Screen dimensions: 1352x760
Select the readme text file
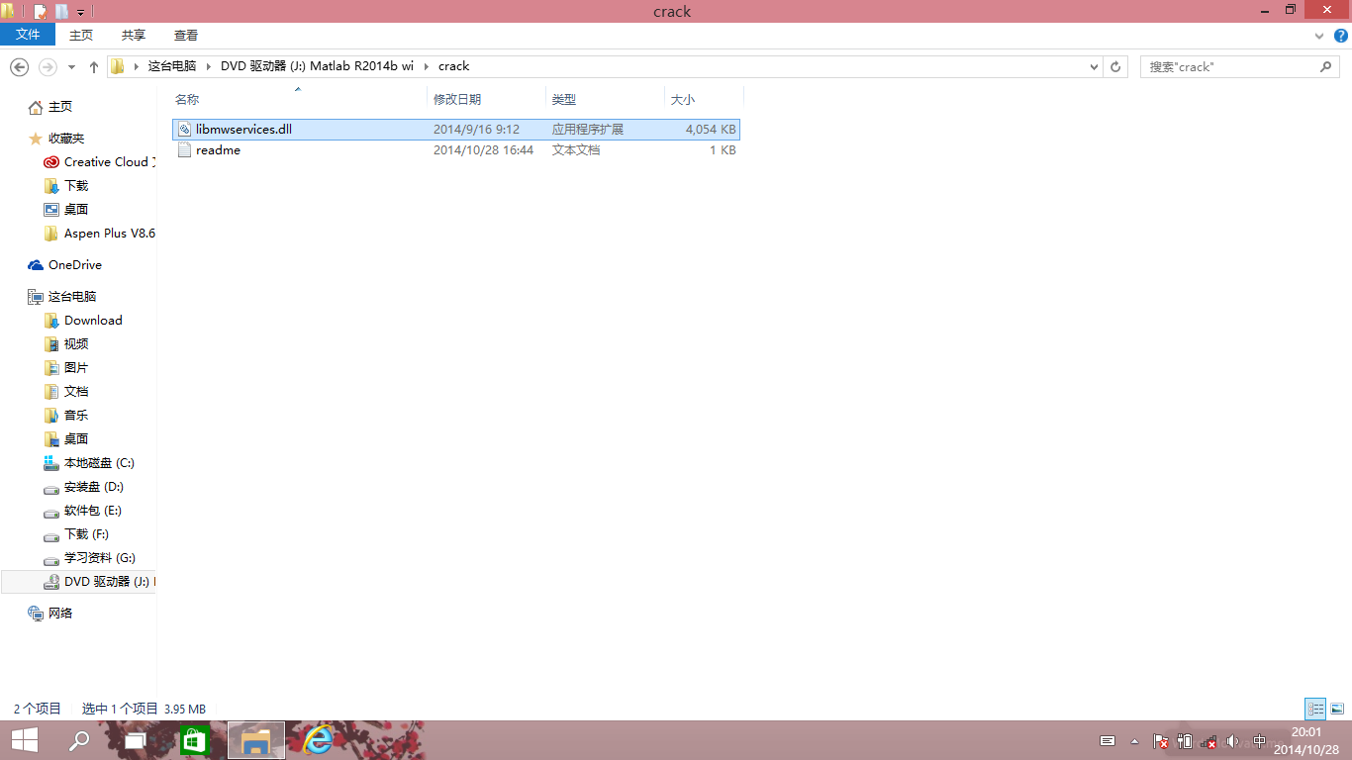tap(455, 150)
